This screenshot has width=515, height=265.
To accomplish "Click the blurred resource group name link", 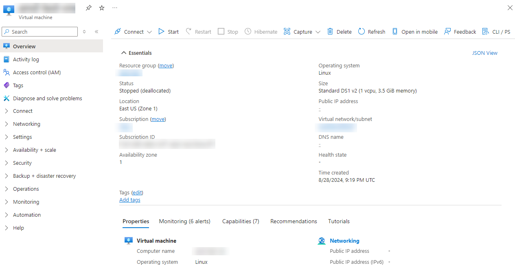I will point(129,73).
